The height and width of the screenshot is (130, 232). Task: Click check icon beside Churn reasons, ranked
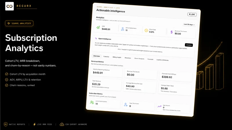(x=7, y=85)
